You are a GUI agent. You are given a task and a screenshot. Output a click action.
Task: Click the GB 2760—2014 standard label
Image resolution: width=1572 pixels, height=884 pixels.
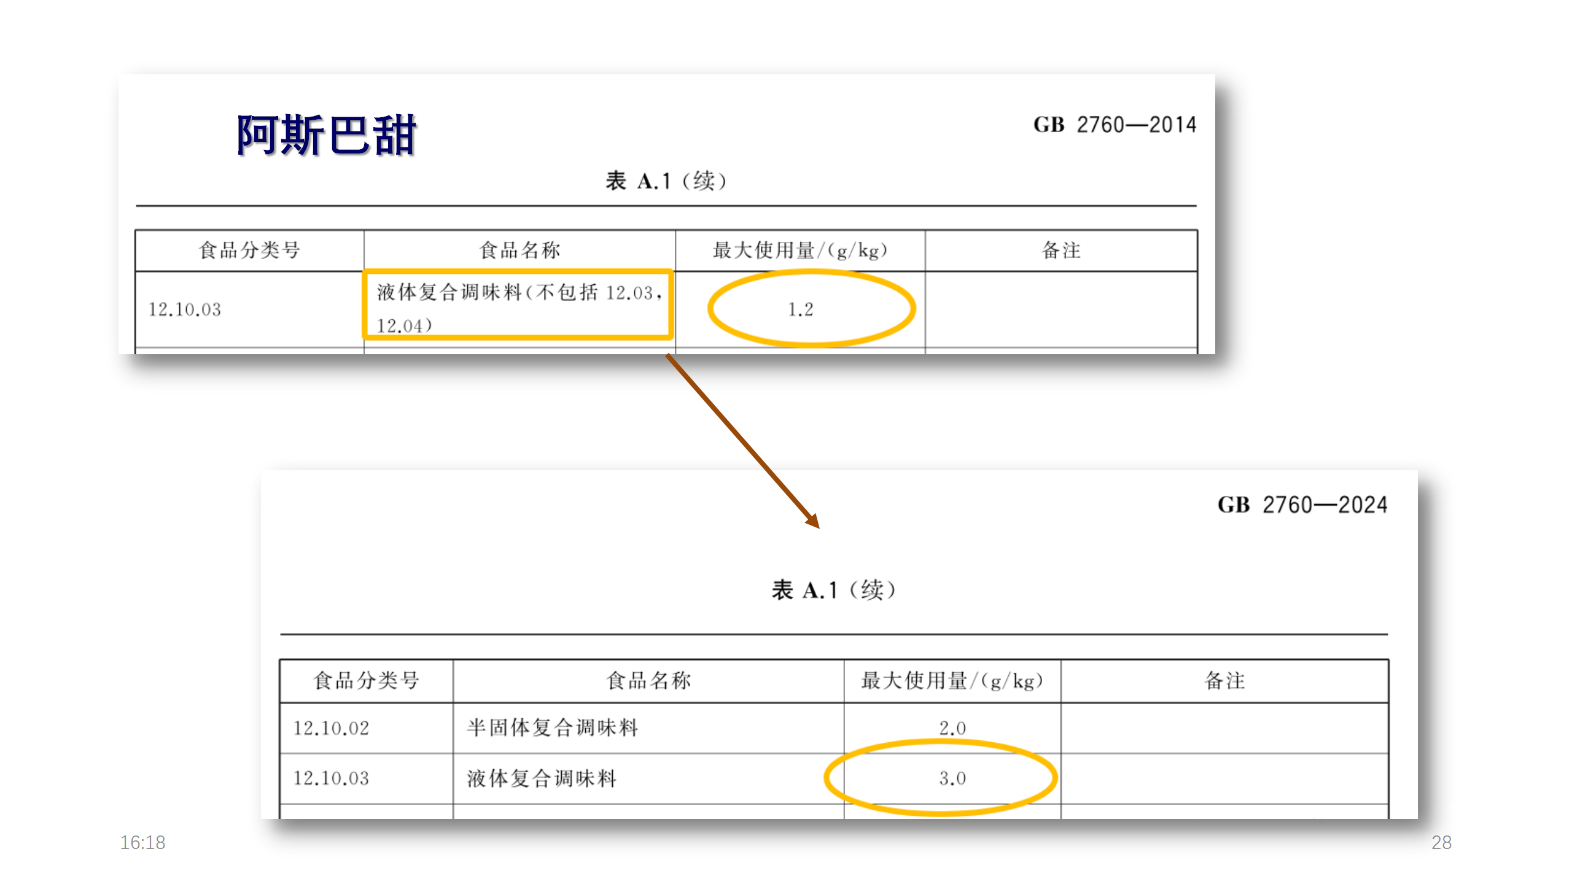click(1115, 125)
